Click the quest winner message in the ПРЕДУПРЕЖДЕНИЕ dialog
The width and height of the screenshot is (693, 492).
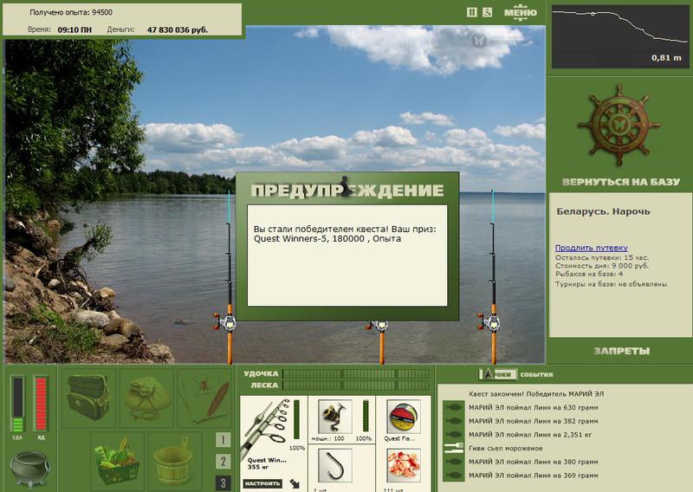(345, 234)
